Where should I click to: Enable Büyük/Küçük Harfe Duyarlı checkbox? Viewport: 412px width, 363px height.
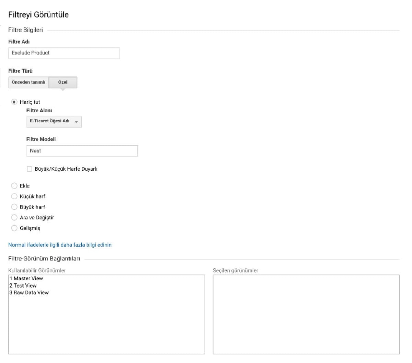30,169
